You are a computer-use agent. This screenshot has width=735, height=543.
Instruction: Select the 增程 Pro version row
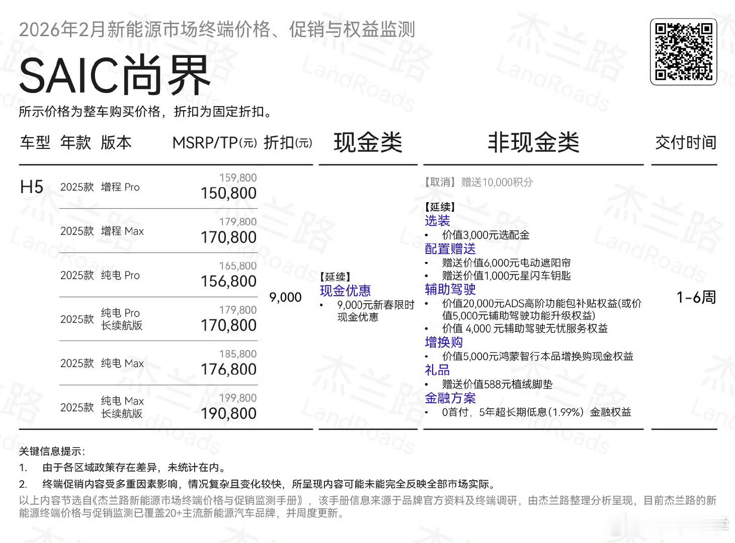click(158, 187)
